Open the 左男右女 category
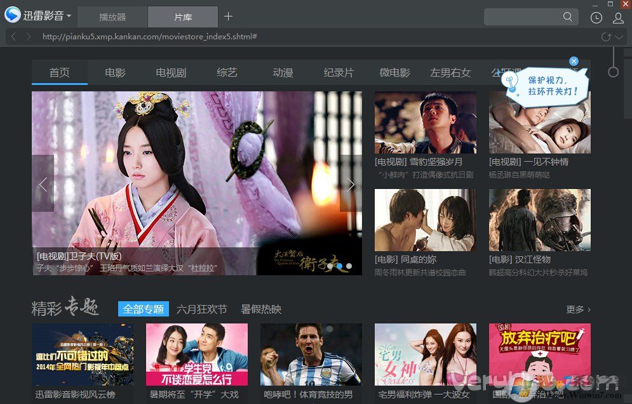 pyautogui.click(x=450, y=72)
